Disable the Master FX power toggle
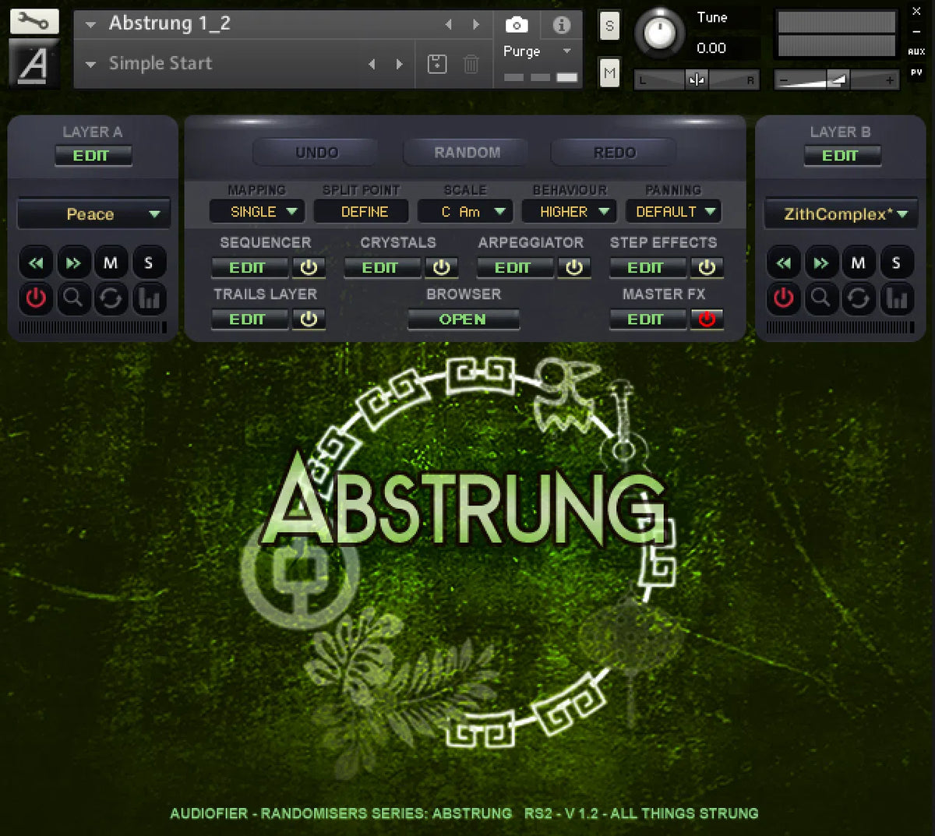 point(706,319)
